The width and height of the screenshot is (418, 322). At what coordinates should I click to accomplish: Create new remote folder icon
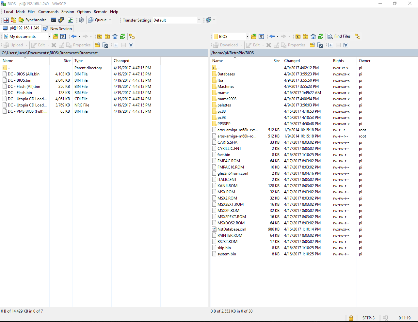(x=312, y=45)
